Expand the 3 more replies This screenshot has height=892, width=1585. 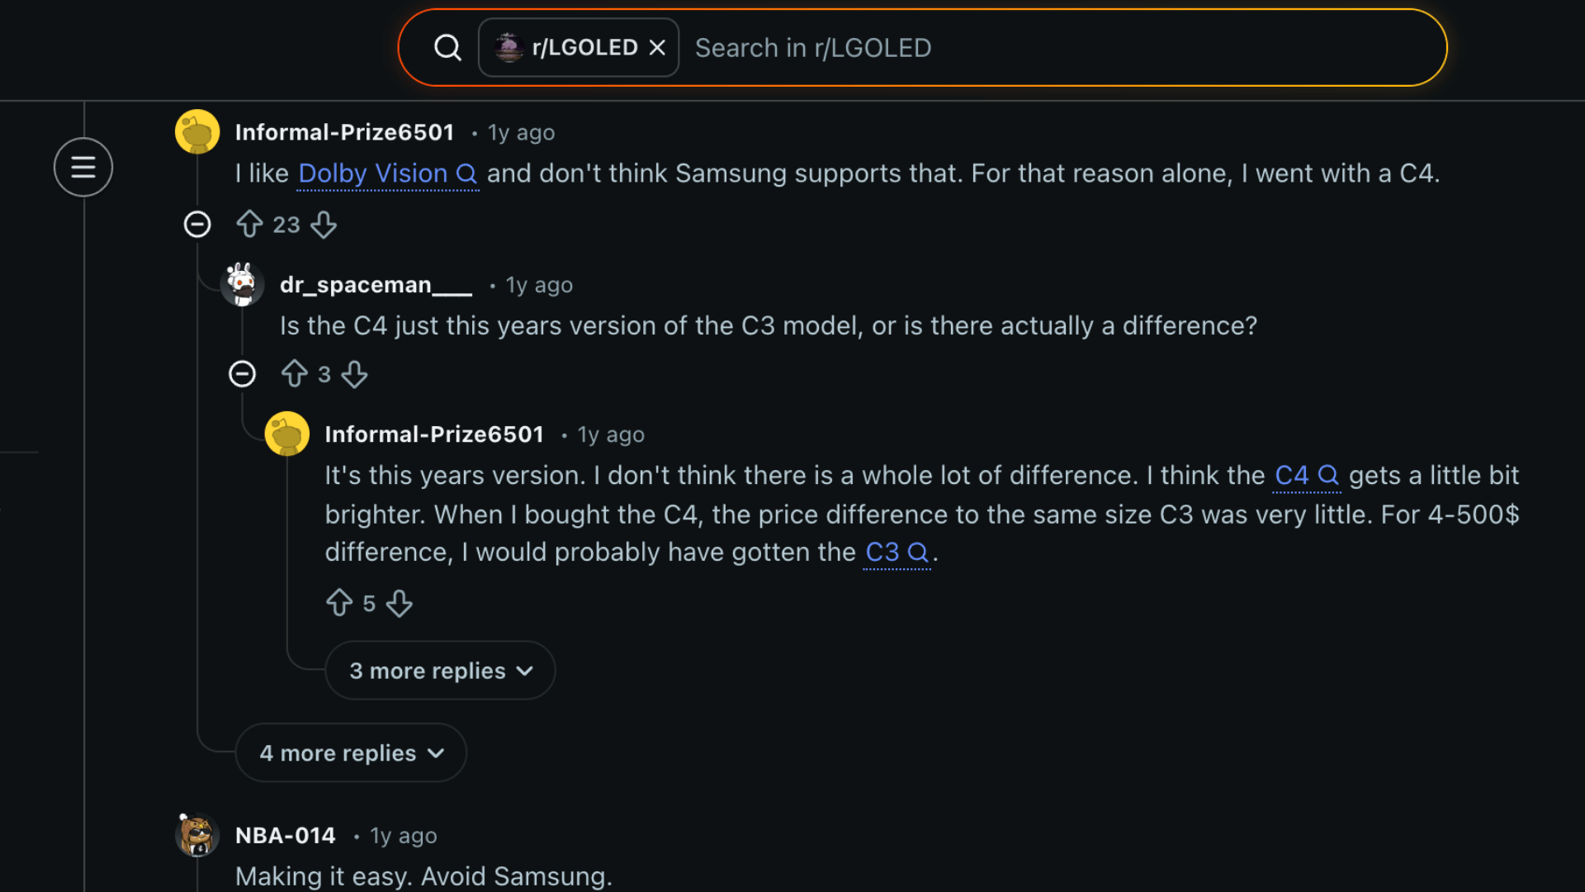tap(439, 670)
